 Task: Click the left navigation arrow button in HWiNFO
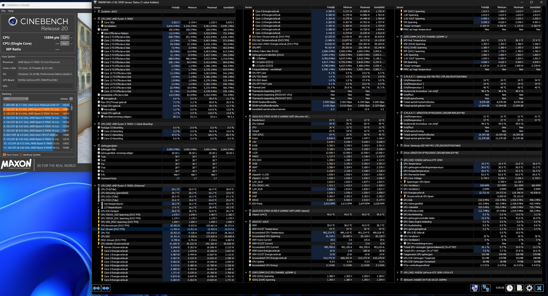coord(96,288)
